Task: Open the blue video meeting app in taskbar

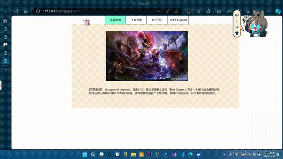Action: (x=199, y=155)
